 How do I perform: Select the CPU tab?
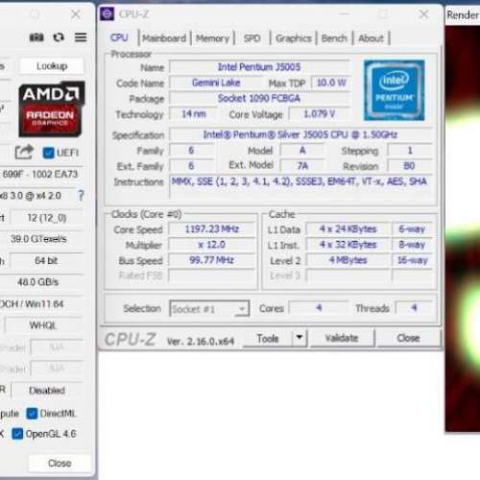coord(119,37)
